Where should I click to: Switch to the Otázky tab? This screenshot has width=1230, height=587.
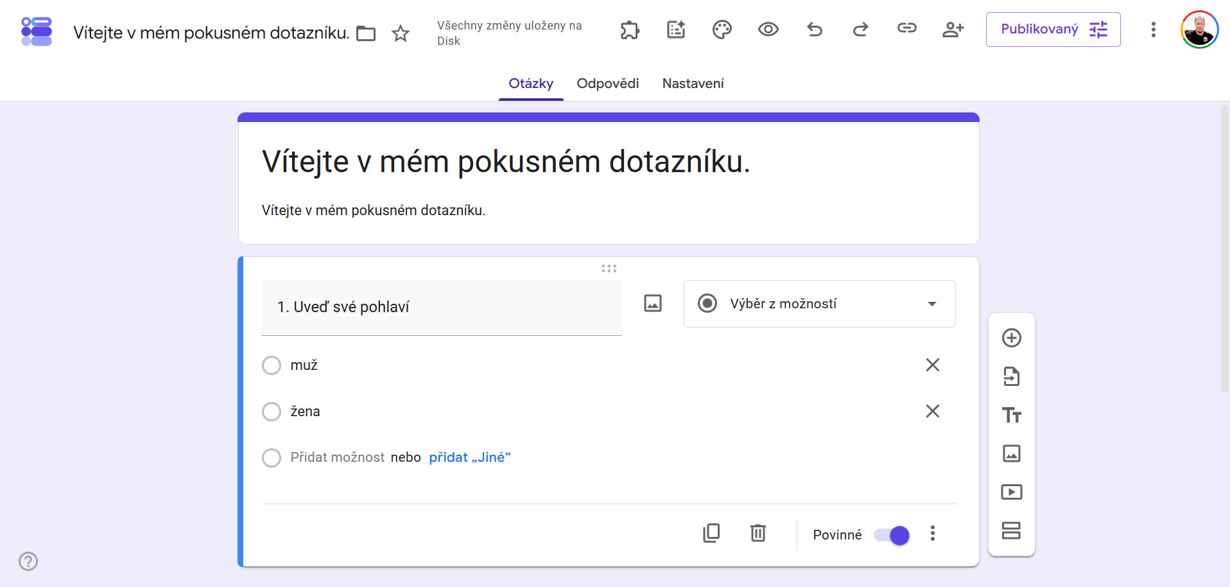coord(531,83)
